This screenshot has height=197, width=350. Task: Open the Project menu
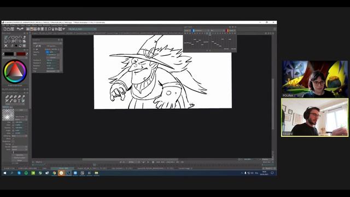13,25
